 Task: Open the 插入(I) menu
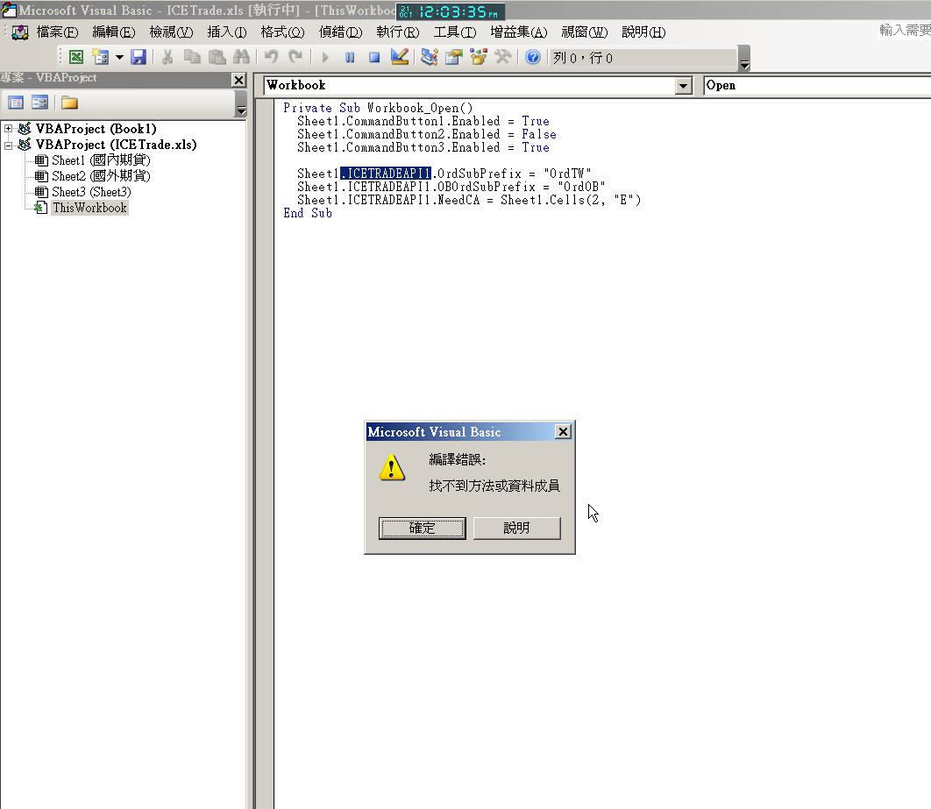point(227,32)
